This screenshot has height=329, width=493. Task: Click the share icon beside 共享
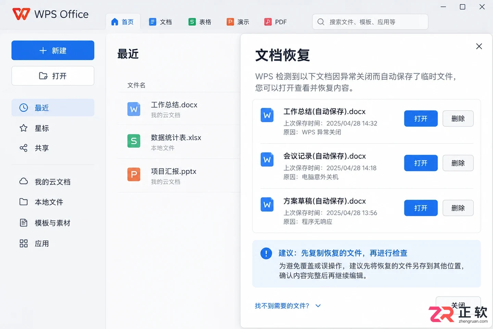click(24, 148)
